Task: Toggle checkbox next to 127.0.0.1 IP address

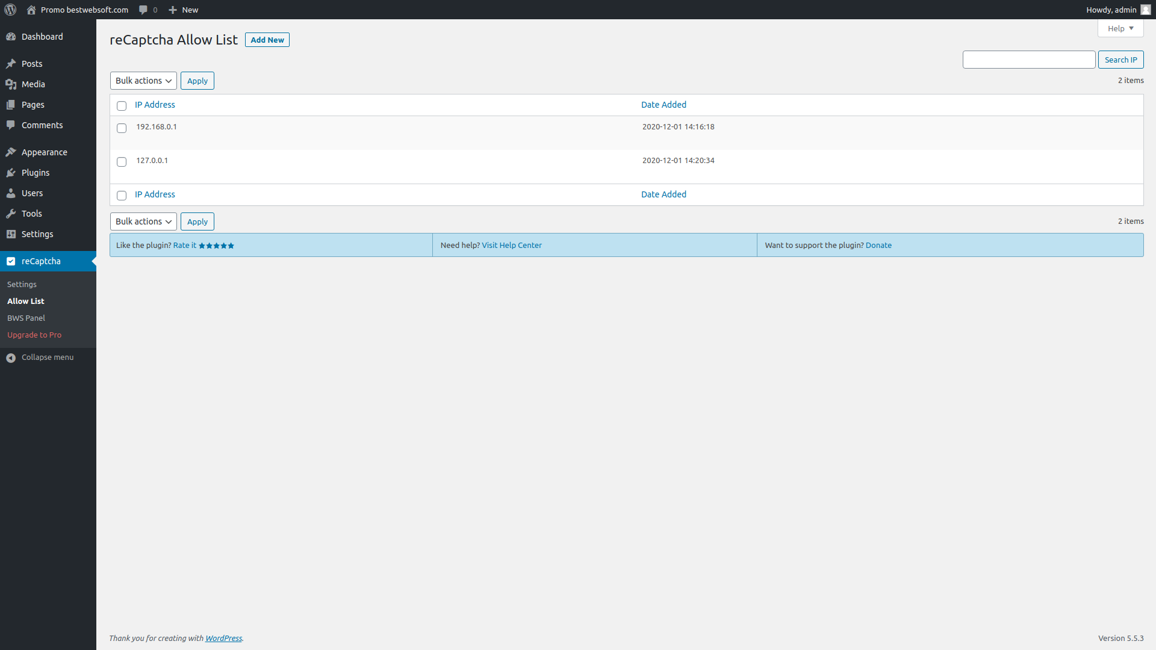Action: 122,161
